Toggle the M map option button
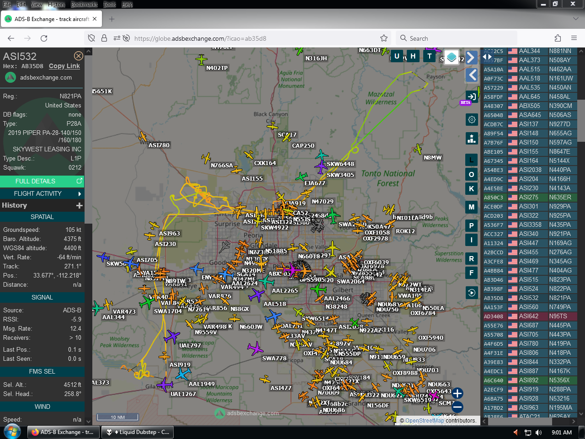The image size is (585, 439). [x=472, y=207]
